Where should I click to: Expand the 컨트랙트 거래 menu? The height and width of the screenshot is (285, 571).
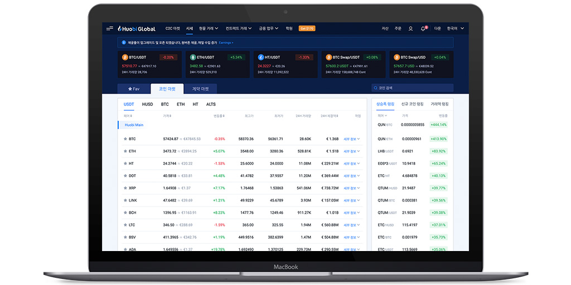239,28
